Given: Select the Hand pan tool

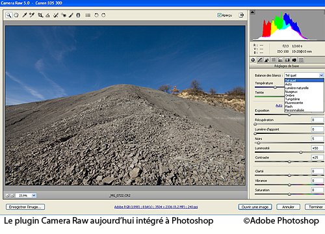Looking at the screenshot, I should 16,15.
